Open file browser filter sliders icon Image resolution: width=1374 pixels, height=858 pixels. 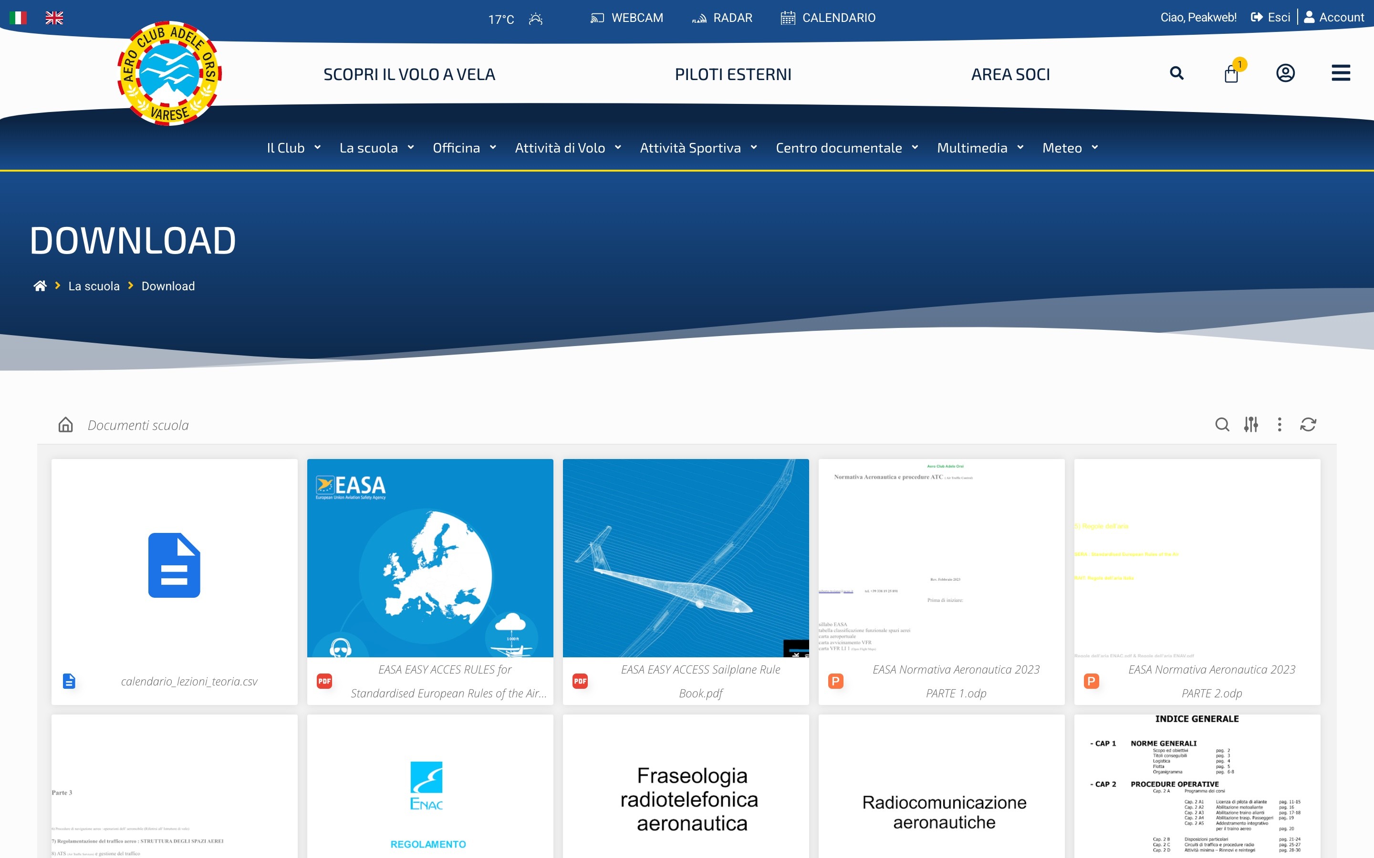[x=1251, y=424]
